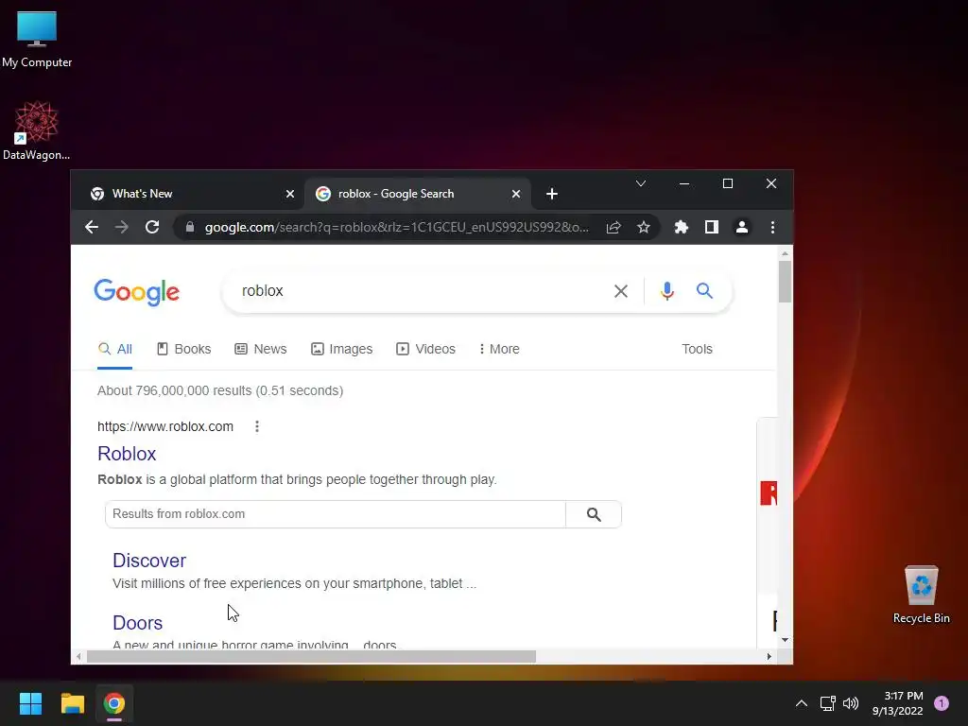Open File Explorer from the taskbar
Image resolution: width=968 pixels, height=726 pixels.
click(72, 703)
